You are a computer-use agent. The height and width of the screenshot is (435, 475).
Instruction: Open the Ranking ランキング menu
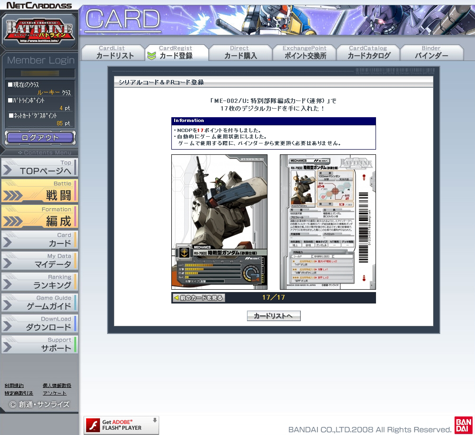pyautogui.click(x=40, y=282)
